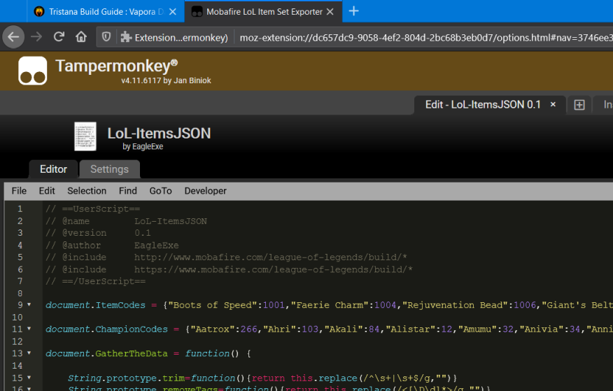613x391 pixels.
Task: Click the '@name LoL-ItemsJSON' comment line
Action: (x=126, y=221)
